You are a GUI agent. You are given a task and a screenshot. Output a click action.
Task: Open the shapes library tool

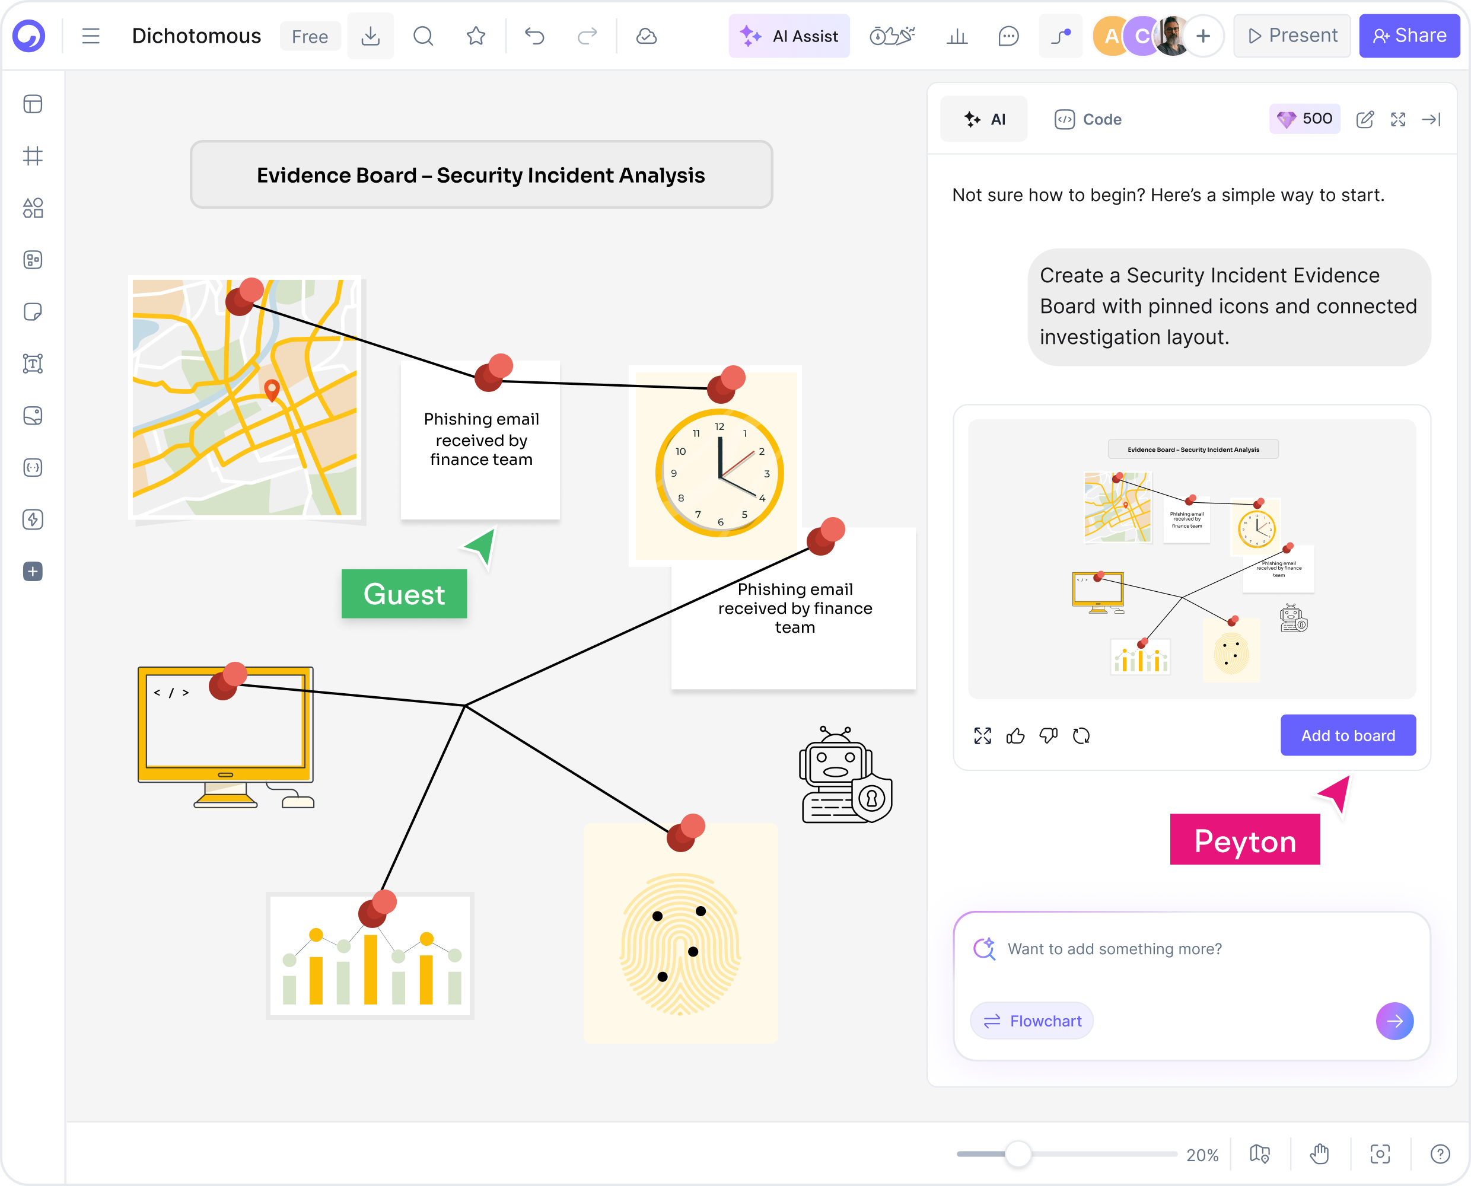(x=33, y=208)
